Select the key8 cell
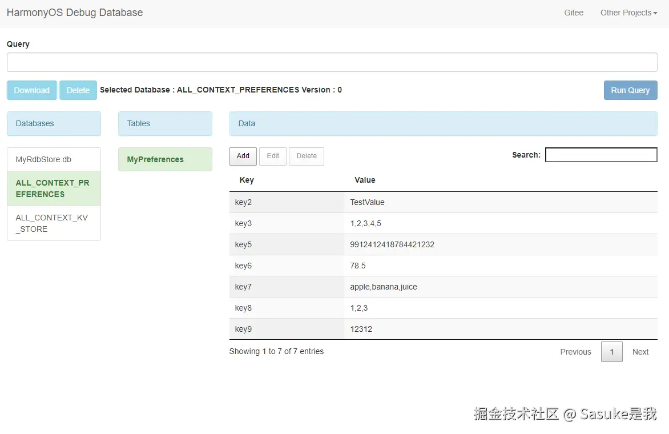 pos(287,308)
